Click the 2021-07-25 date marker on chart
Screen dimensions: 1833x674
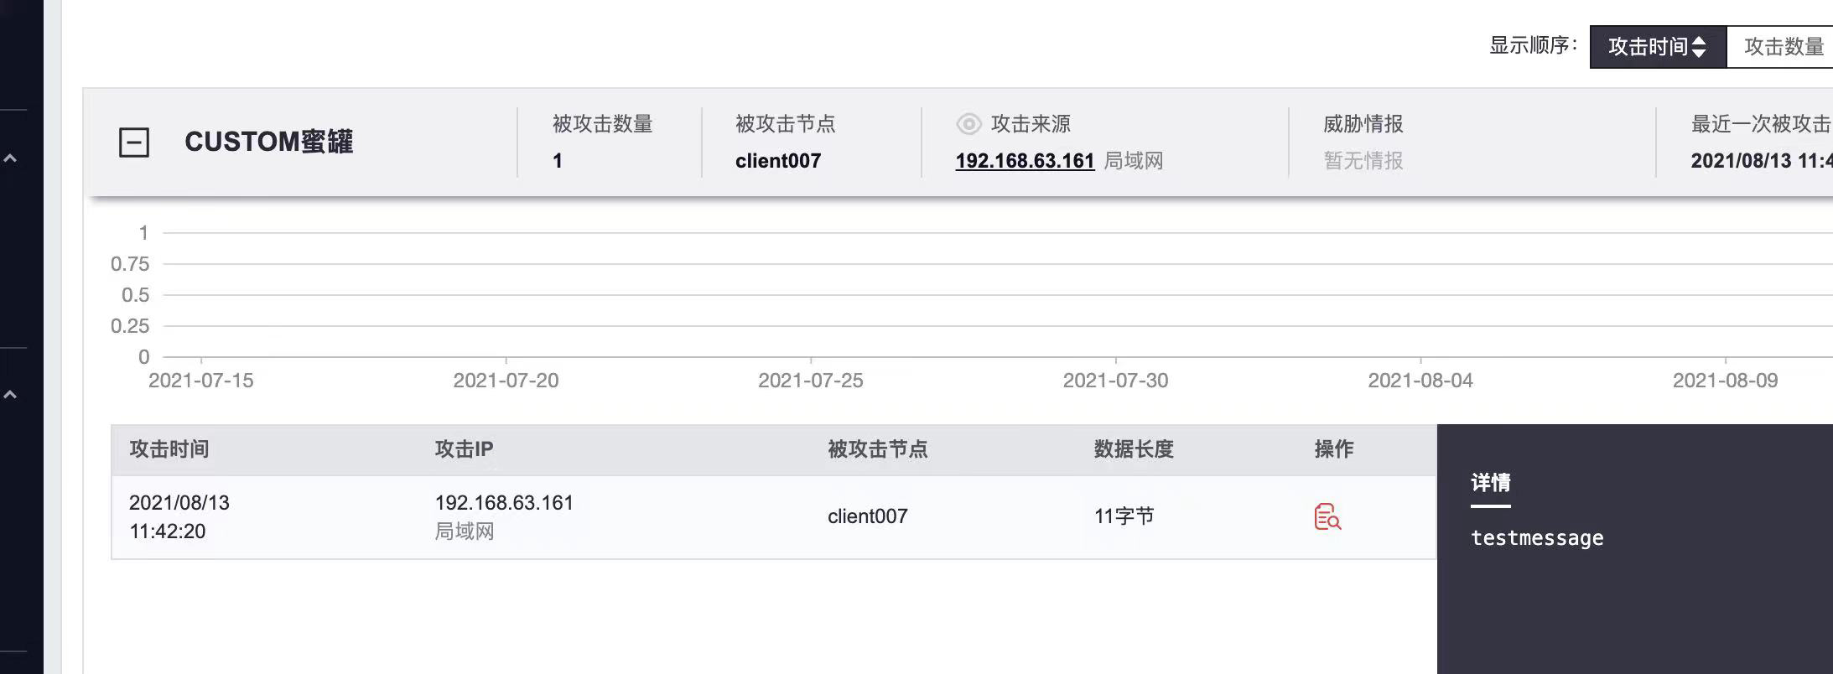pos(810,381)
